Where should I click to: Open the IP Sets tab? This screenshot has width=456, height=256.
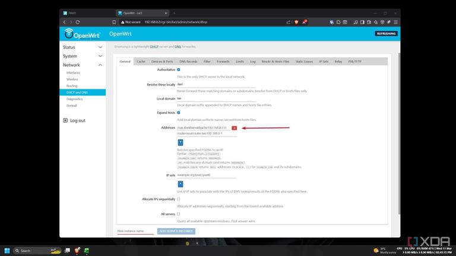pyautogui.click(x=324, y=62)
